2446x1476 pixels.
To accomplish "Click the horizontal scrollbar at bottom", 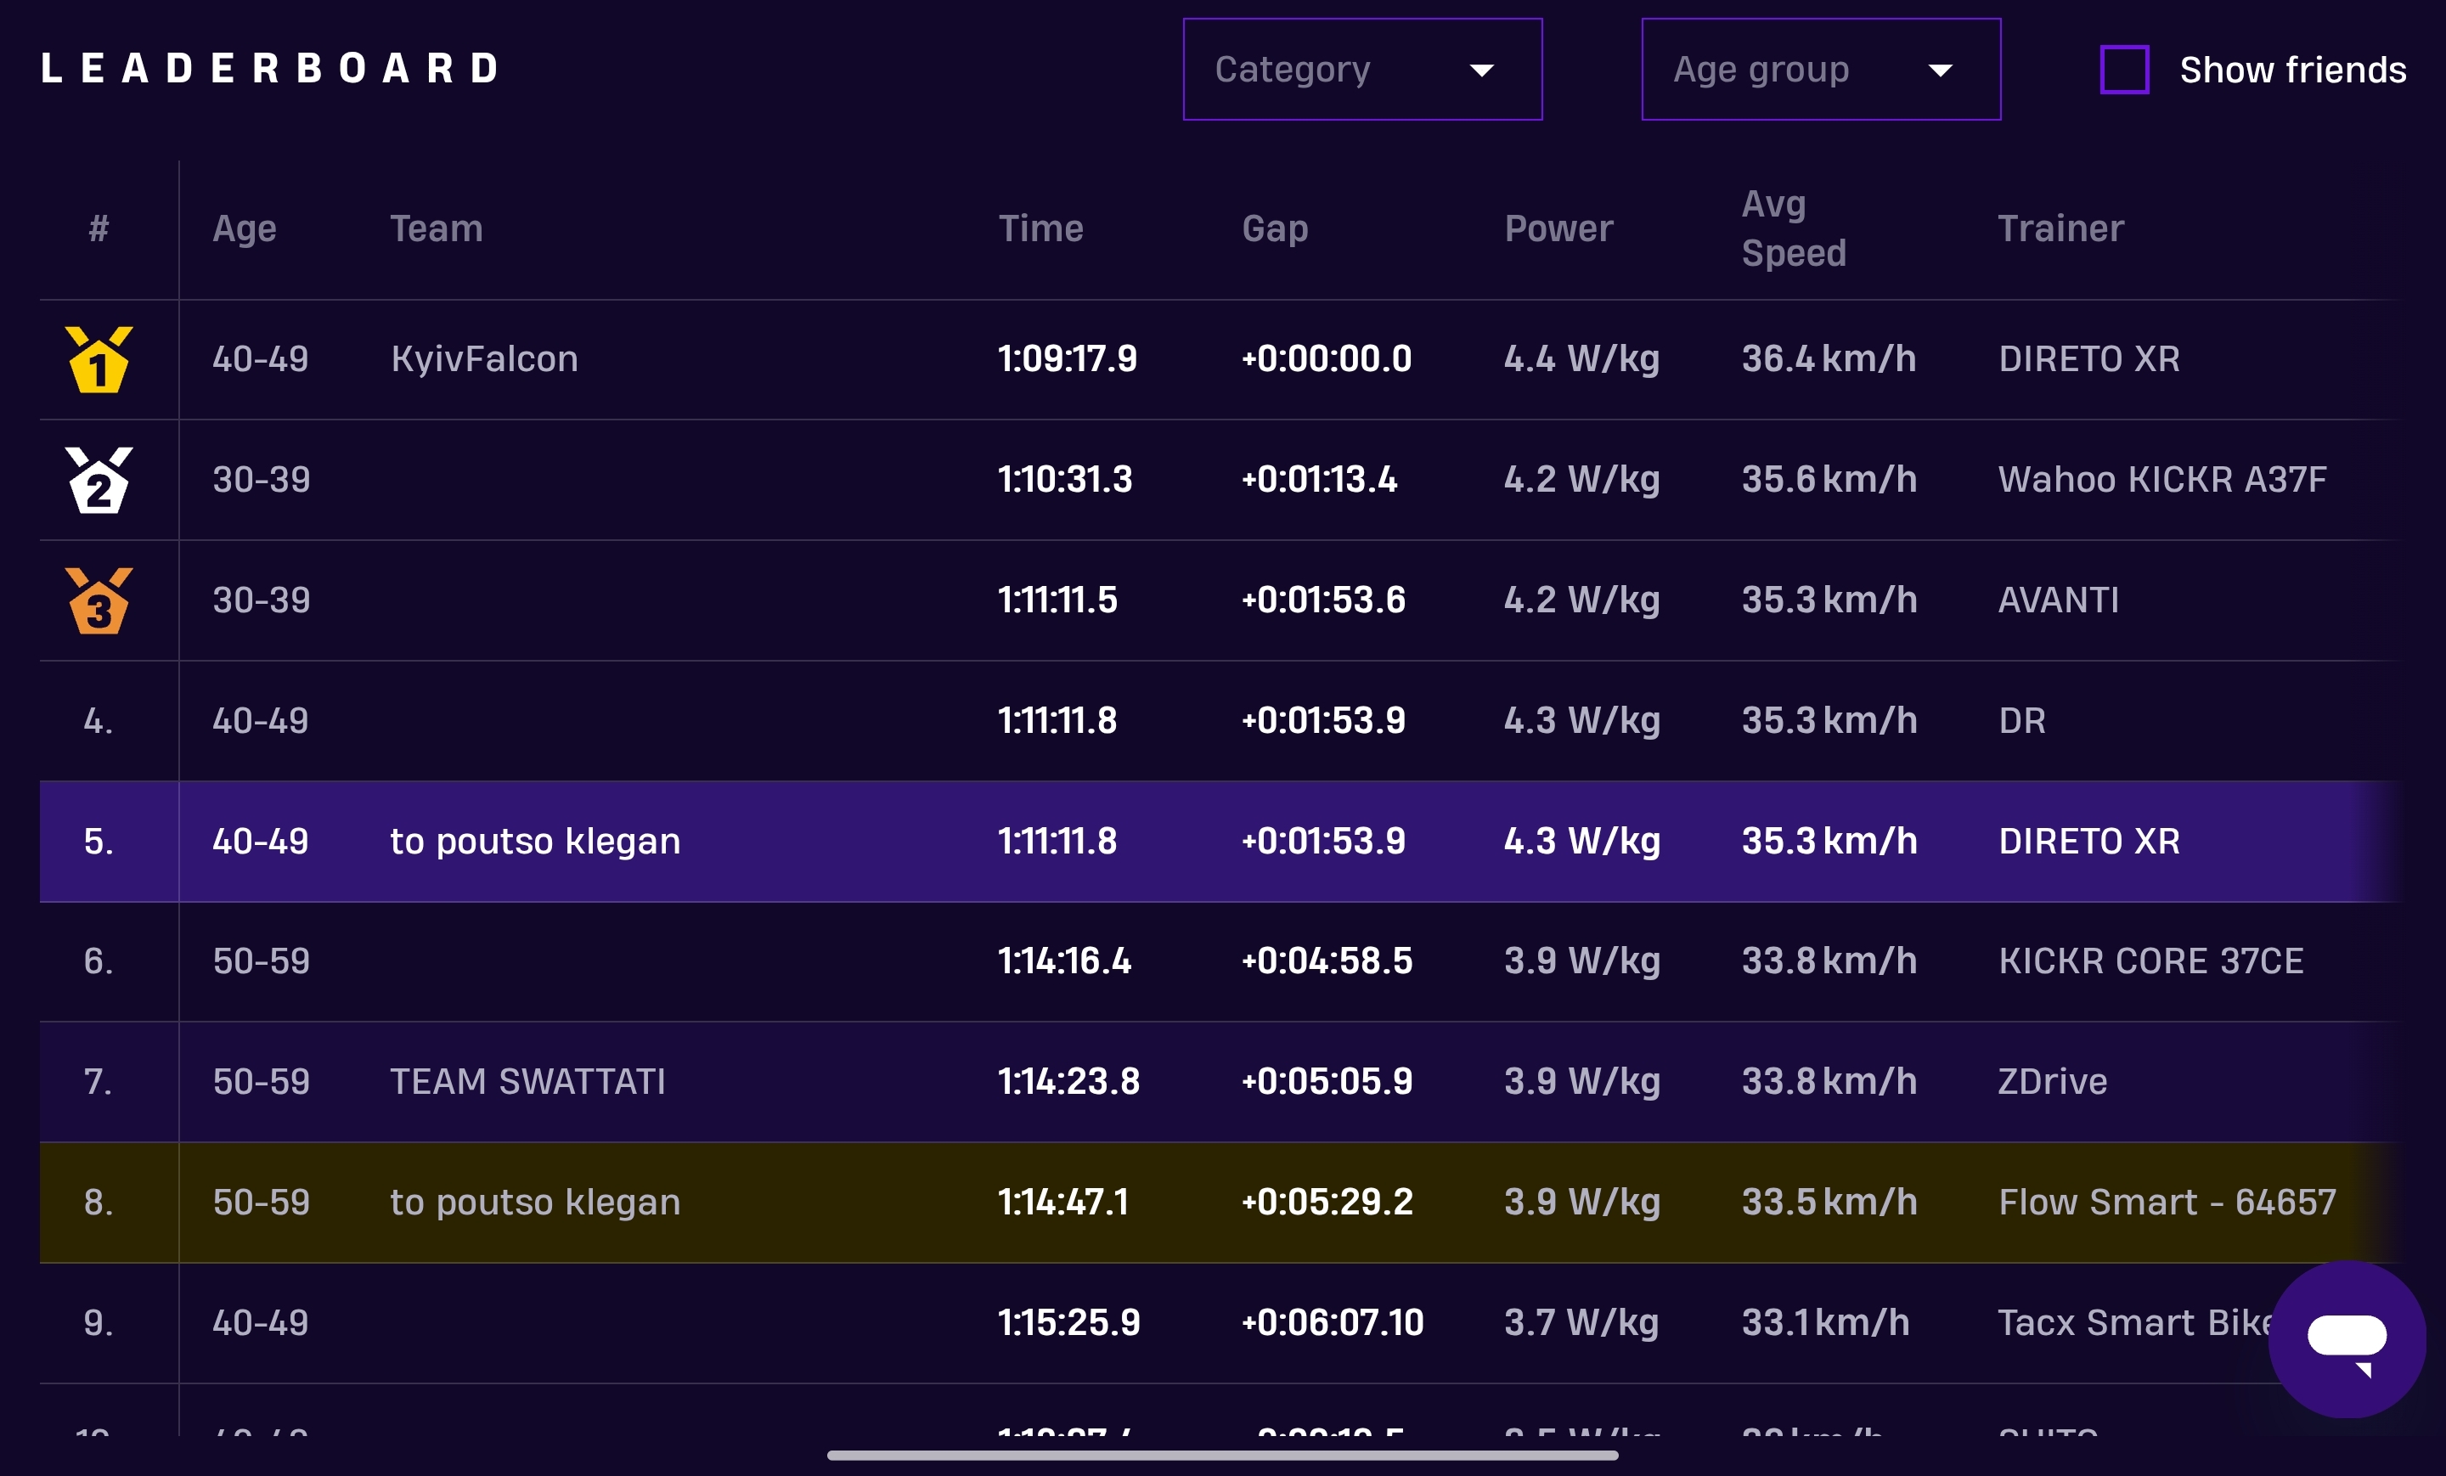I will coord(1222,1455).
